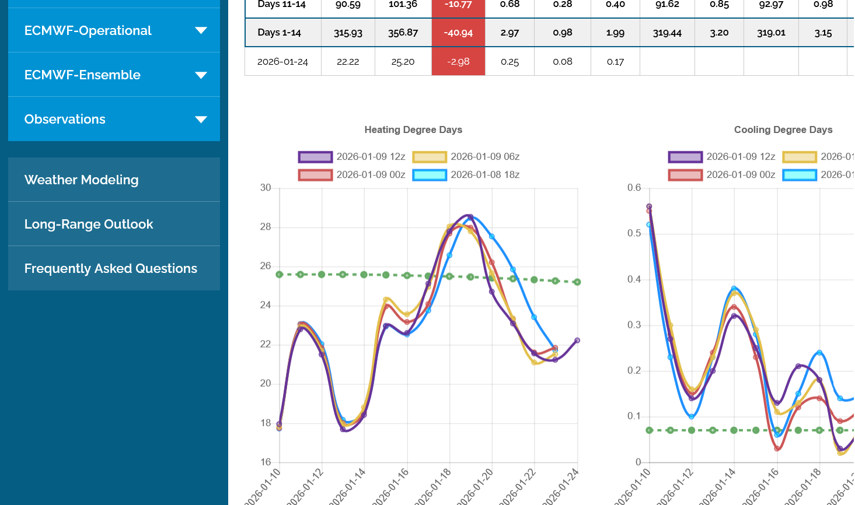This screenshot has height=505, width=855.
Task: Click the Days 1-14 table row label
Action: point(280,33)
